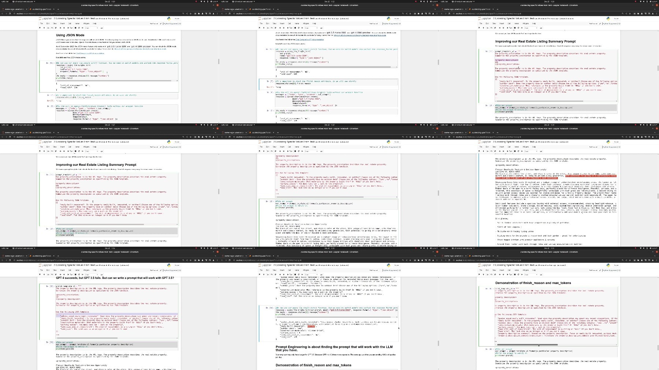
Task: Click page scrollbar thumb beside red-highlighted property description
Action: pos(658,196)
